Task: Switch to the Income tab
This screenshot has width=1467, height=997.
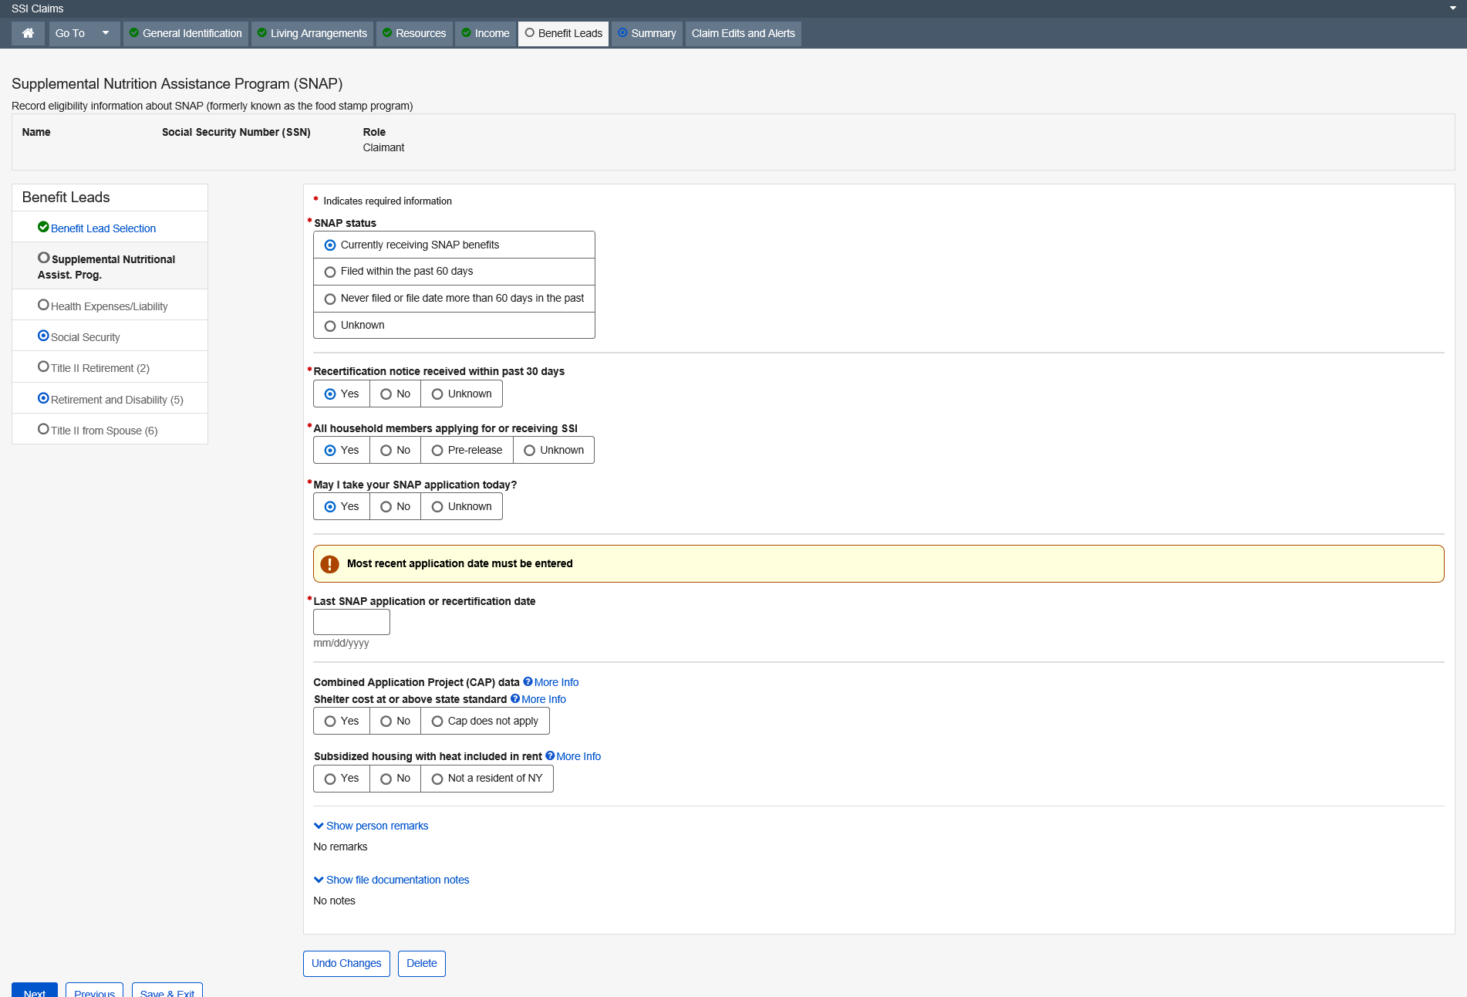Action: (x=485, y=33)
